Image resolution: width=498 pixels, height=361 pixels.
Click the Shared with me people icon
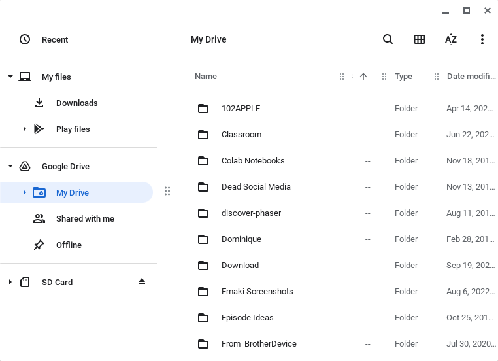click(x=39, y=218)
